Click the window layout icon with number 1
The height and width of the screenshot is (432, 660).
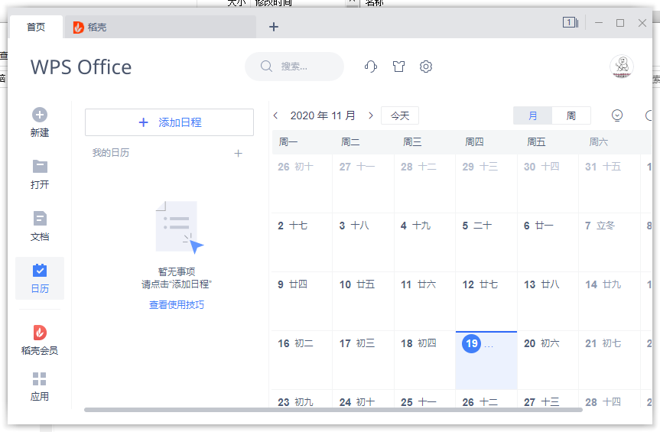[x=571, y=22]
